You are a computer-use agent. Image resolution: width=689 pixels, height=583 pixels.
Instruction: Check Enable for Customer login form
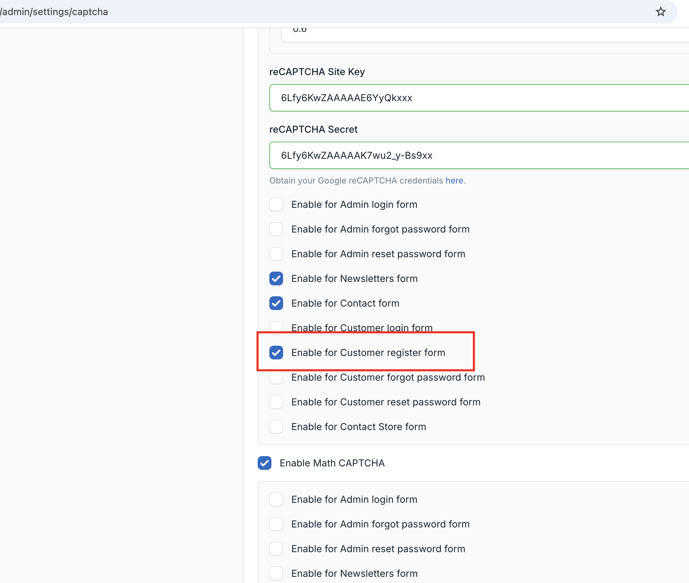(x=276, y=327)
